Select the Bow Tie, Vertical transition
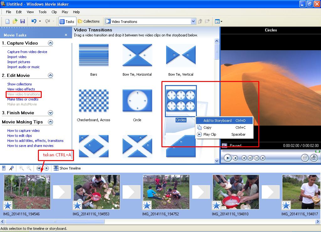Viewport: 321px width, 232px height. point(181,55)
